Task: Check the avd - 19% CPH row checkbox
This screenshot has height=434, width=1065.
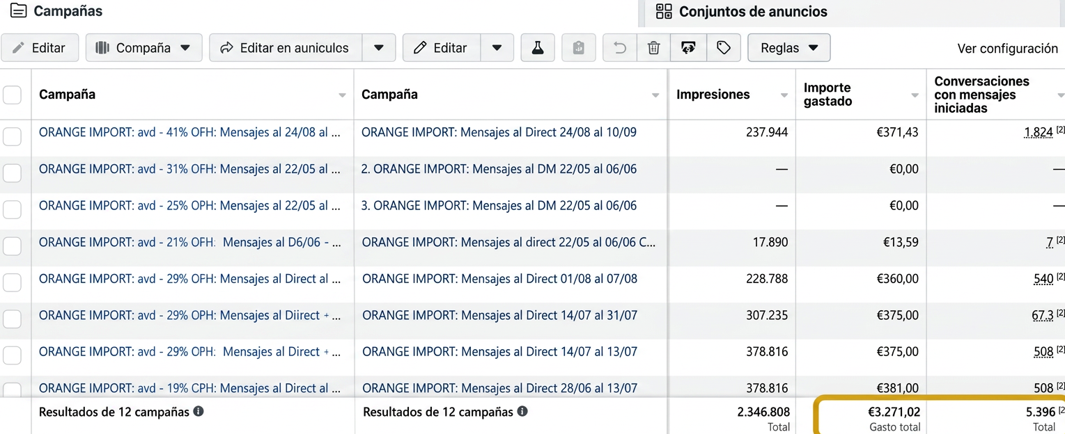Action: [13, 389]
